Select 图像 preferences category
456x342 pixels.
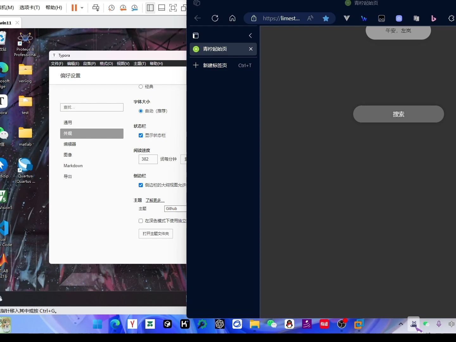pos(92,155)
